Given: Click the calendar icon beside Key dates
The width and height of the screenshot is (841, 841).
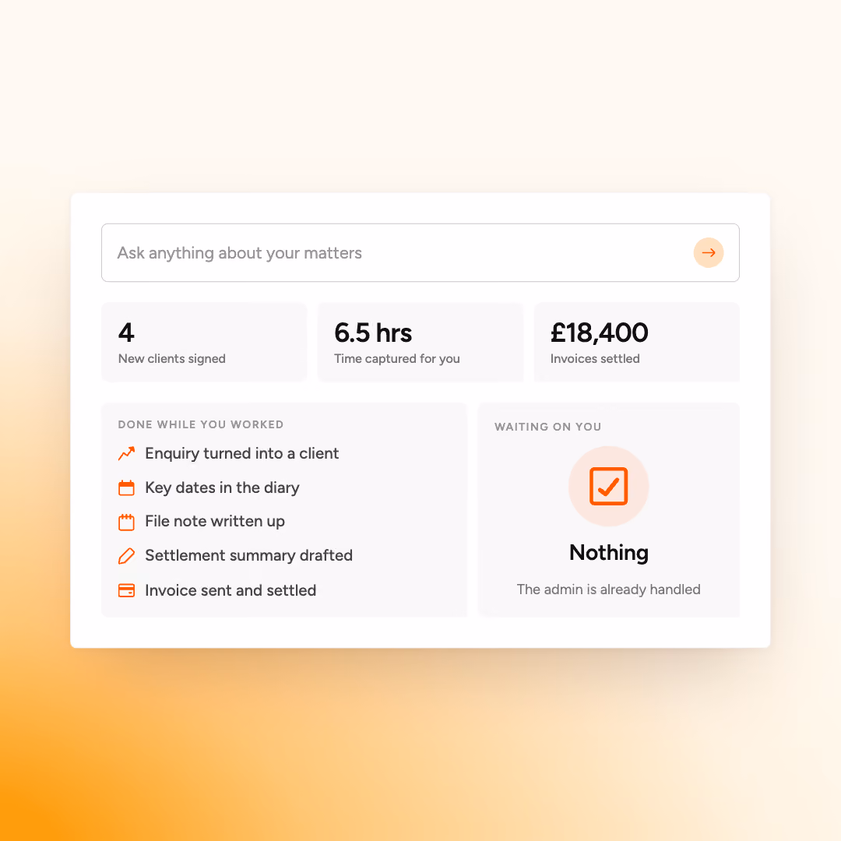Looking at the screenshot, I should (127, 487).
